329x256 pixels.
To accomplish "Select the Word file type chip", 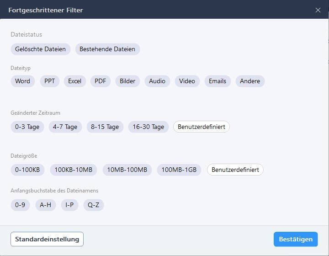I will 23,81.
